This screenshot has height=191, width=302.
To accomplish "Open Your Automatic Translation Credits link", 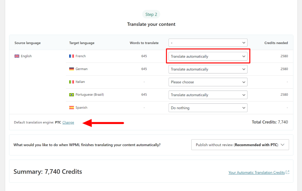I will [256, 172].
